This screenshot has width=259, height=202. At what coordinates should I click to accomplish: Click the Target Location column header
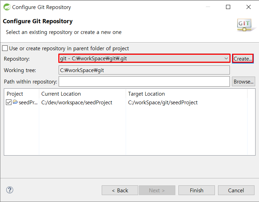point(147,94)
